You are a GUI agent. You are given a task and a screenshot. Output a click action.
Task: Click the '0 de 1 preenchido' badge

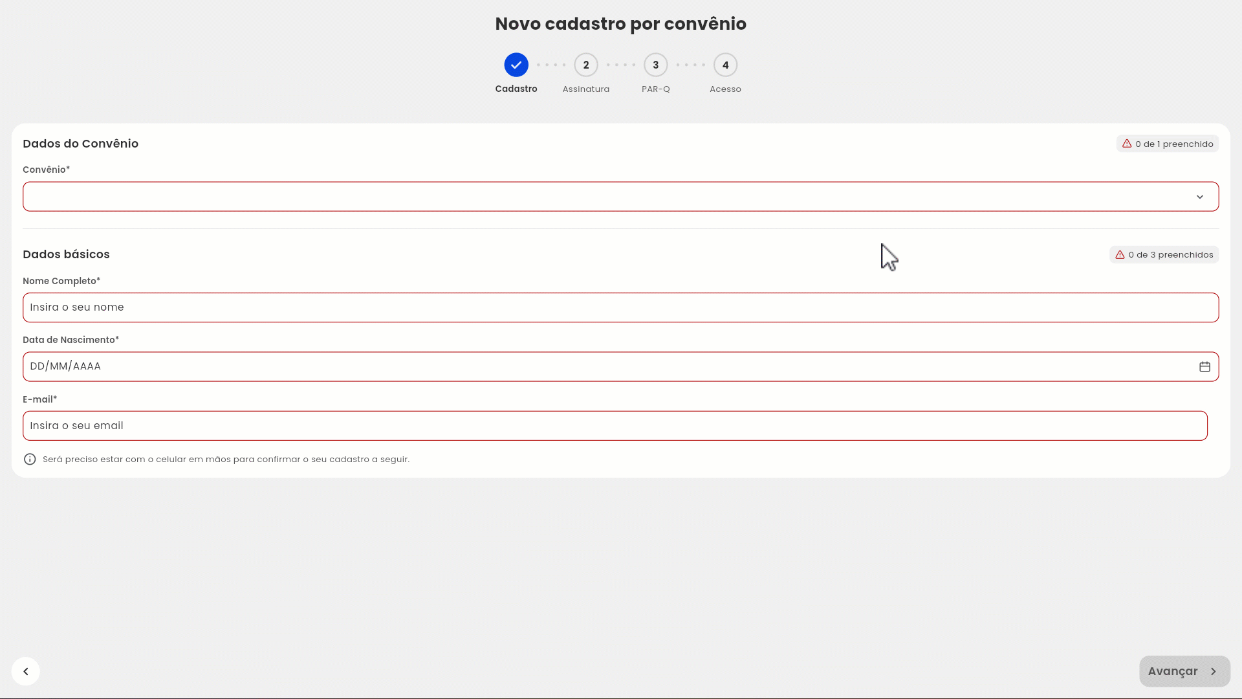pos(1168,144)
